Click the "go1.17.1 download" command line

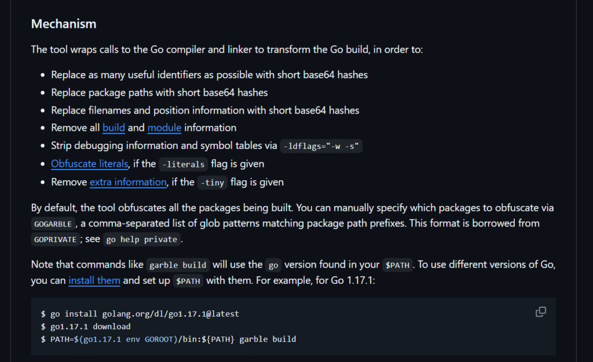pyautogui.click(x=86, y=327)
